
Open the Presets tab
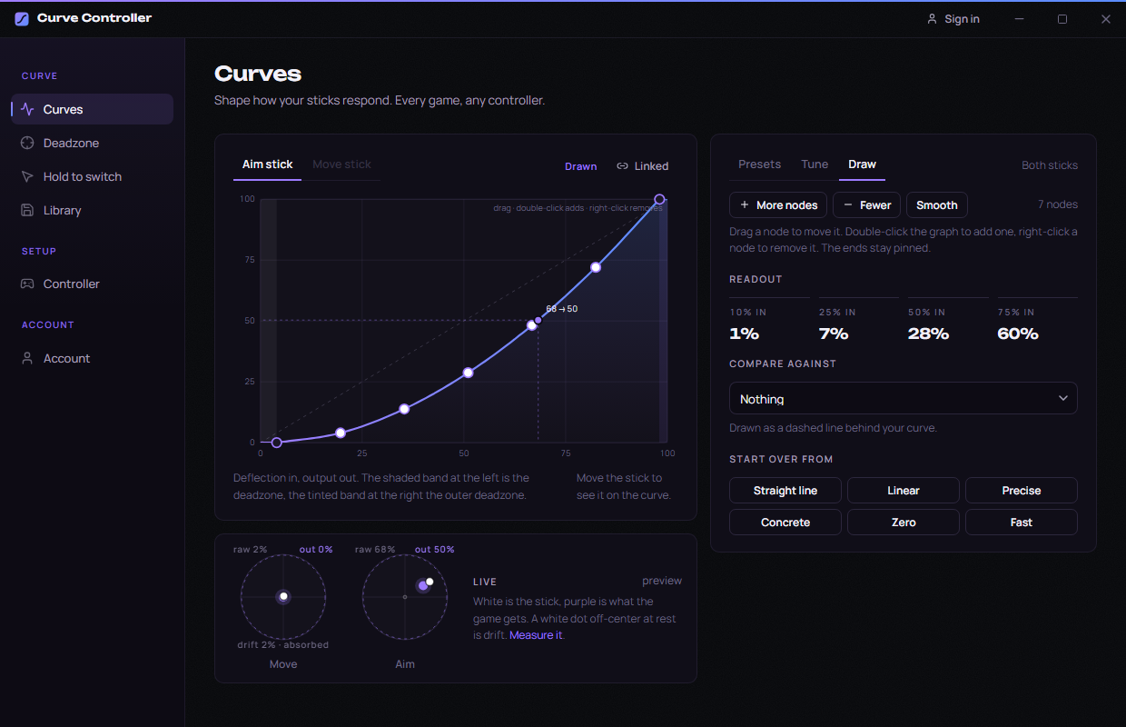760,164
